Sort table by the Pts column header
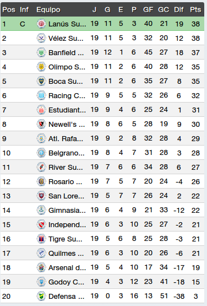Viewport: 207px width, 306px height. tap(195, 9)
